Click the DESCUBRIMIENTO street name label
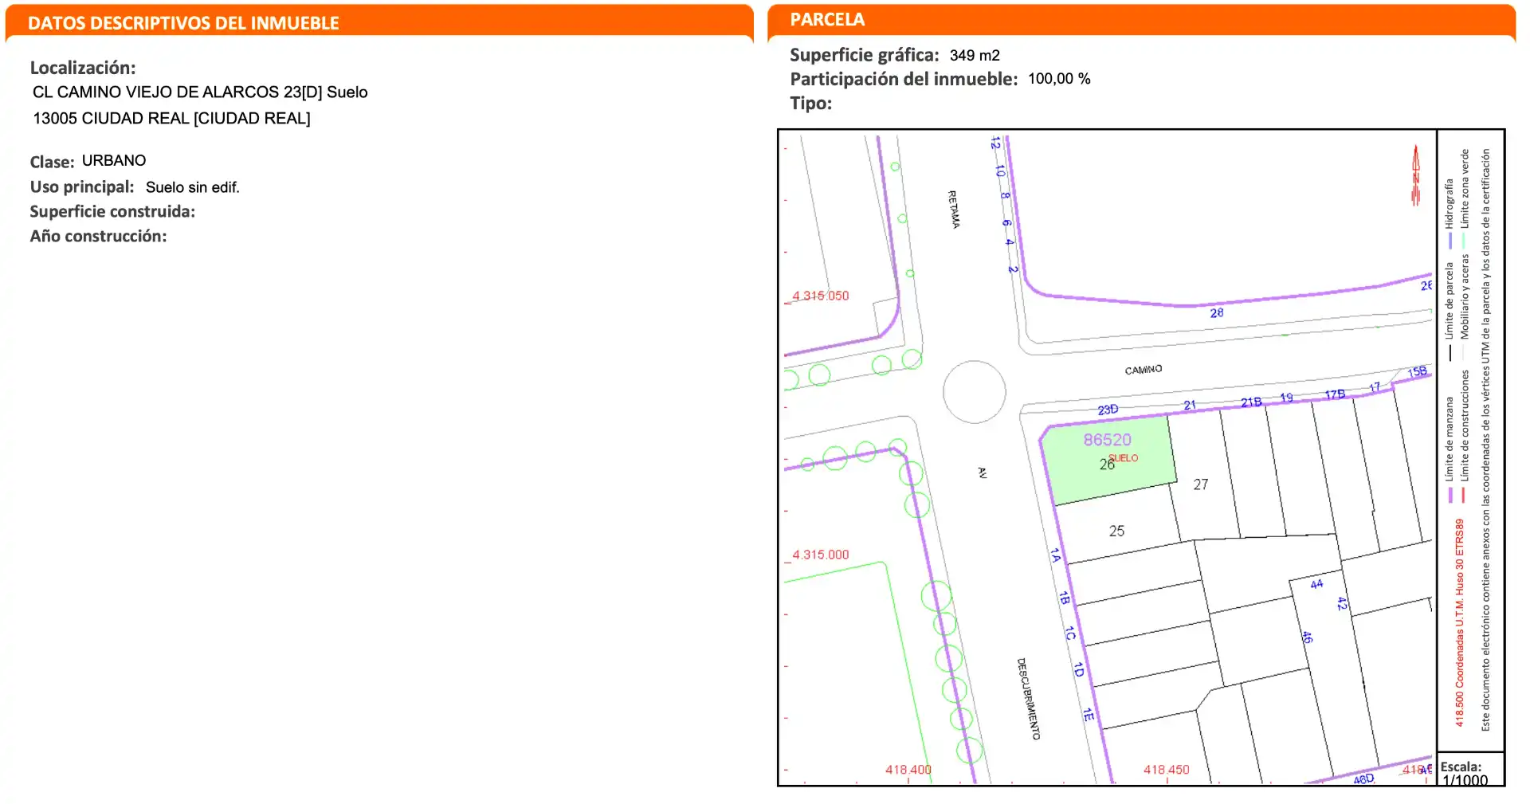1530x804 pixels. pos(1028,699)
